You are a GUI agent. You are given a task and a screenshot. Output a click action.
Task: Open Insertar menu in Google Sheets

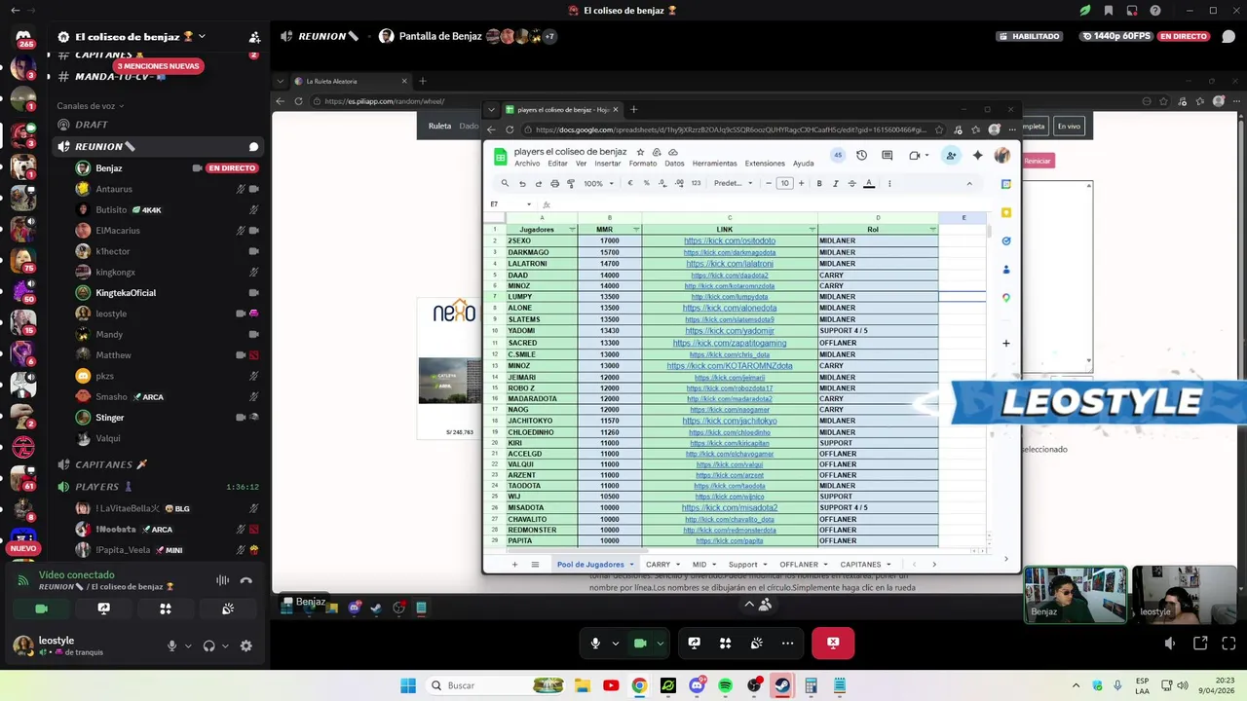tap(608, 164)
